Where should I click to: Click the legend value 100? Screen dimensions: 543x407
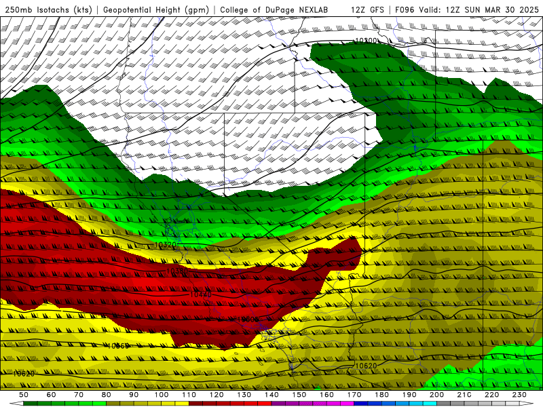162,395
